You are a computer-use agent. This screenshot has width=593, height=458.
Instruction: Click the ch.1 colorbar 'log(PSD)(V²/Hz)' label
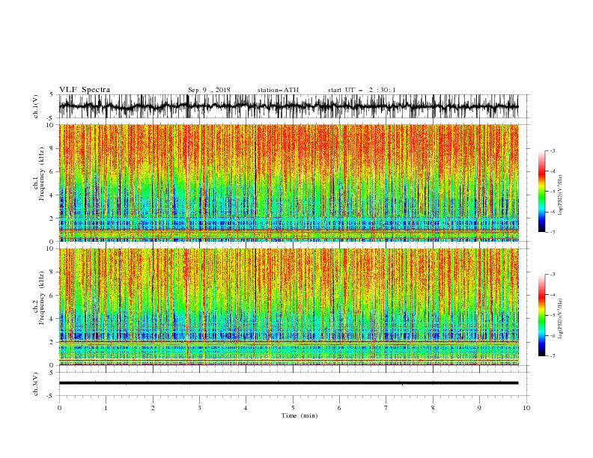point(561,195)
